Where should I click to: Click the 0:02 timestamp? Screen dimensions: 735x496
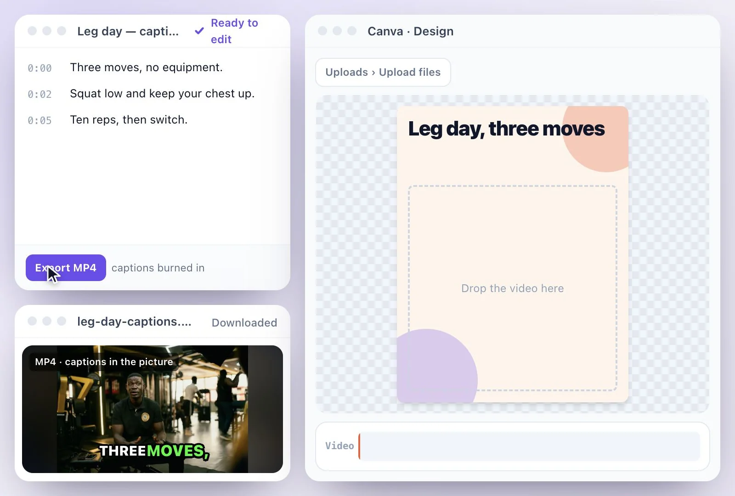click(40, 94)
